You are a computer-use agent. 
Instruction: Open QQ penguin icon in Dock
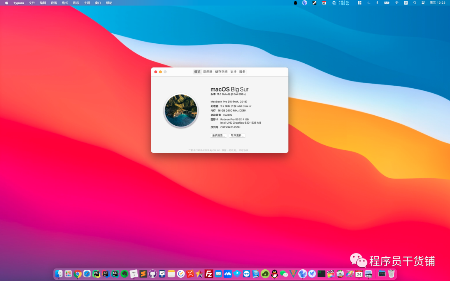point(274,274)
